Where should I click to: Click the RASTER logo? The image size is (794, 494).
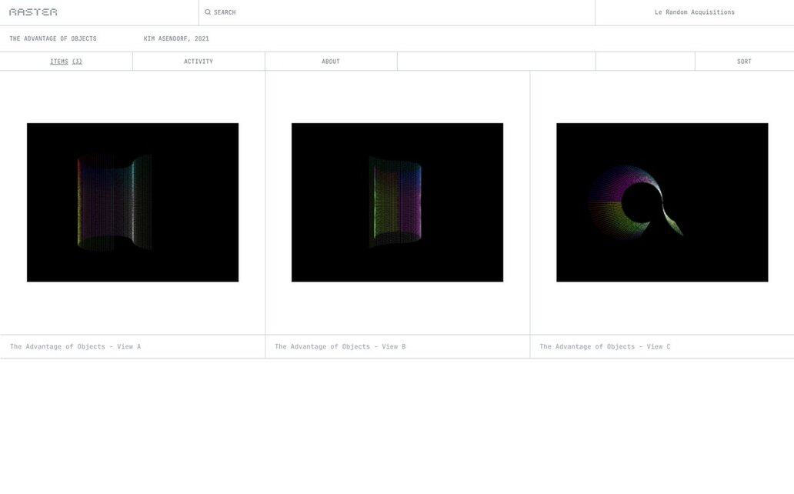(x=33, y=12)
